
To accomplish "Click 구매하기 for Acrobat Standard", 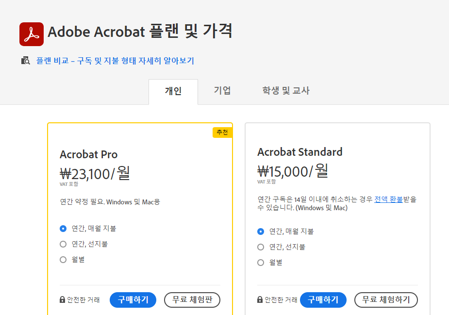I will pyautogui.click(x=323, y=299).
